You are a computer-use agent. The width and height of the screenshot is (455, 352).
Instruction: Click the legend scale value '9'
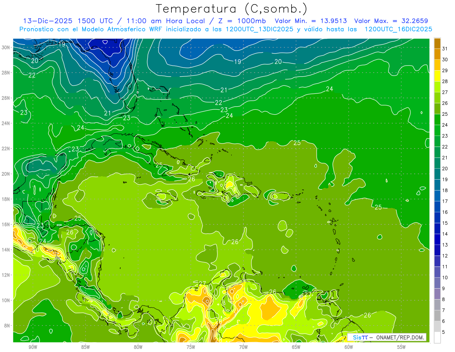pyautogui.click(x=444, y=288)
